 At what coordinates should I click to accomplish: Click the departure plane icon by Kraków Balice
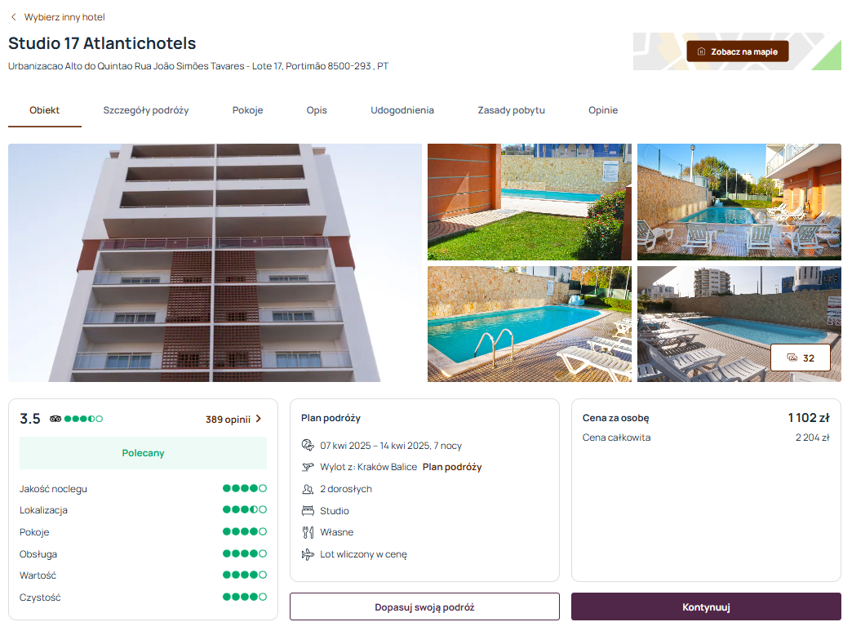tap(308, 467)
